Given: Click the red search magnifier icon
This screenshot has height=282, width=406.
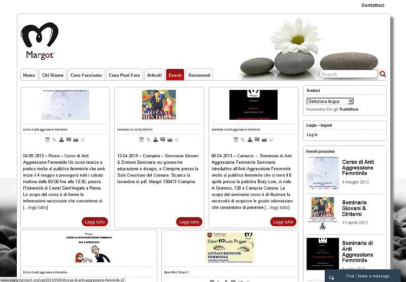Looking at the screenshot, I should (x=383, y=74).
